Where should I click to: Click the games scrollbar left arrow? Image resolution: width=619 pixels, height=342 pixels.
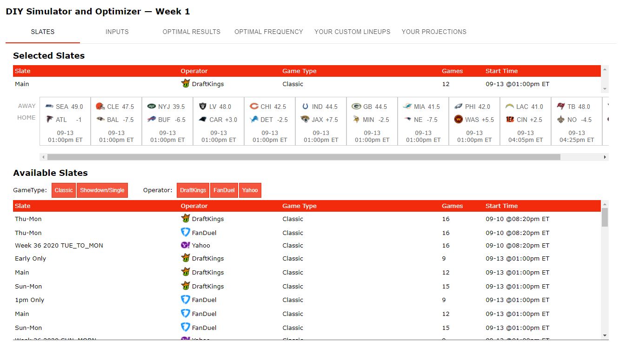43,157
